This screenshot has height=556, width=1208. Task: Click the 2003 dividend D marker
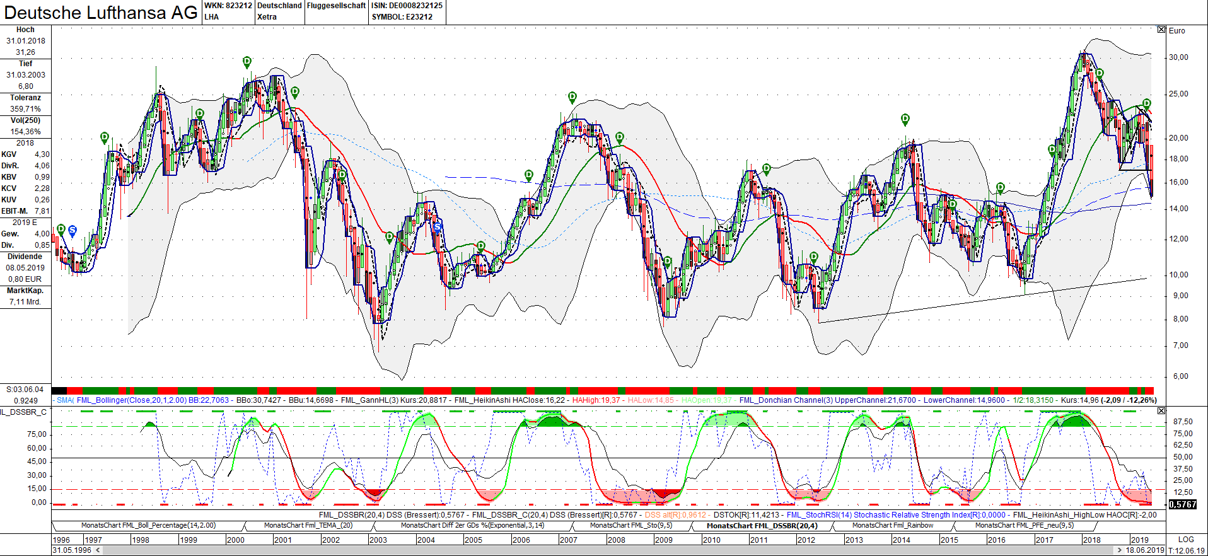(x=390, y=238)
